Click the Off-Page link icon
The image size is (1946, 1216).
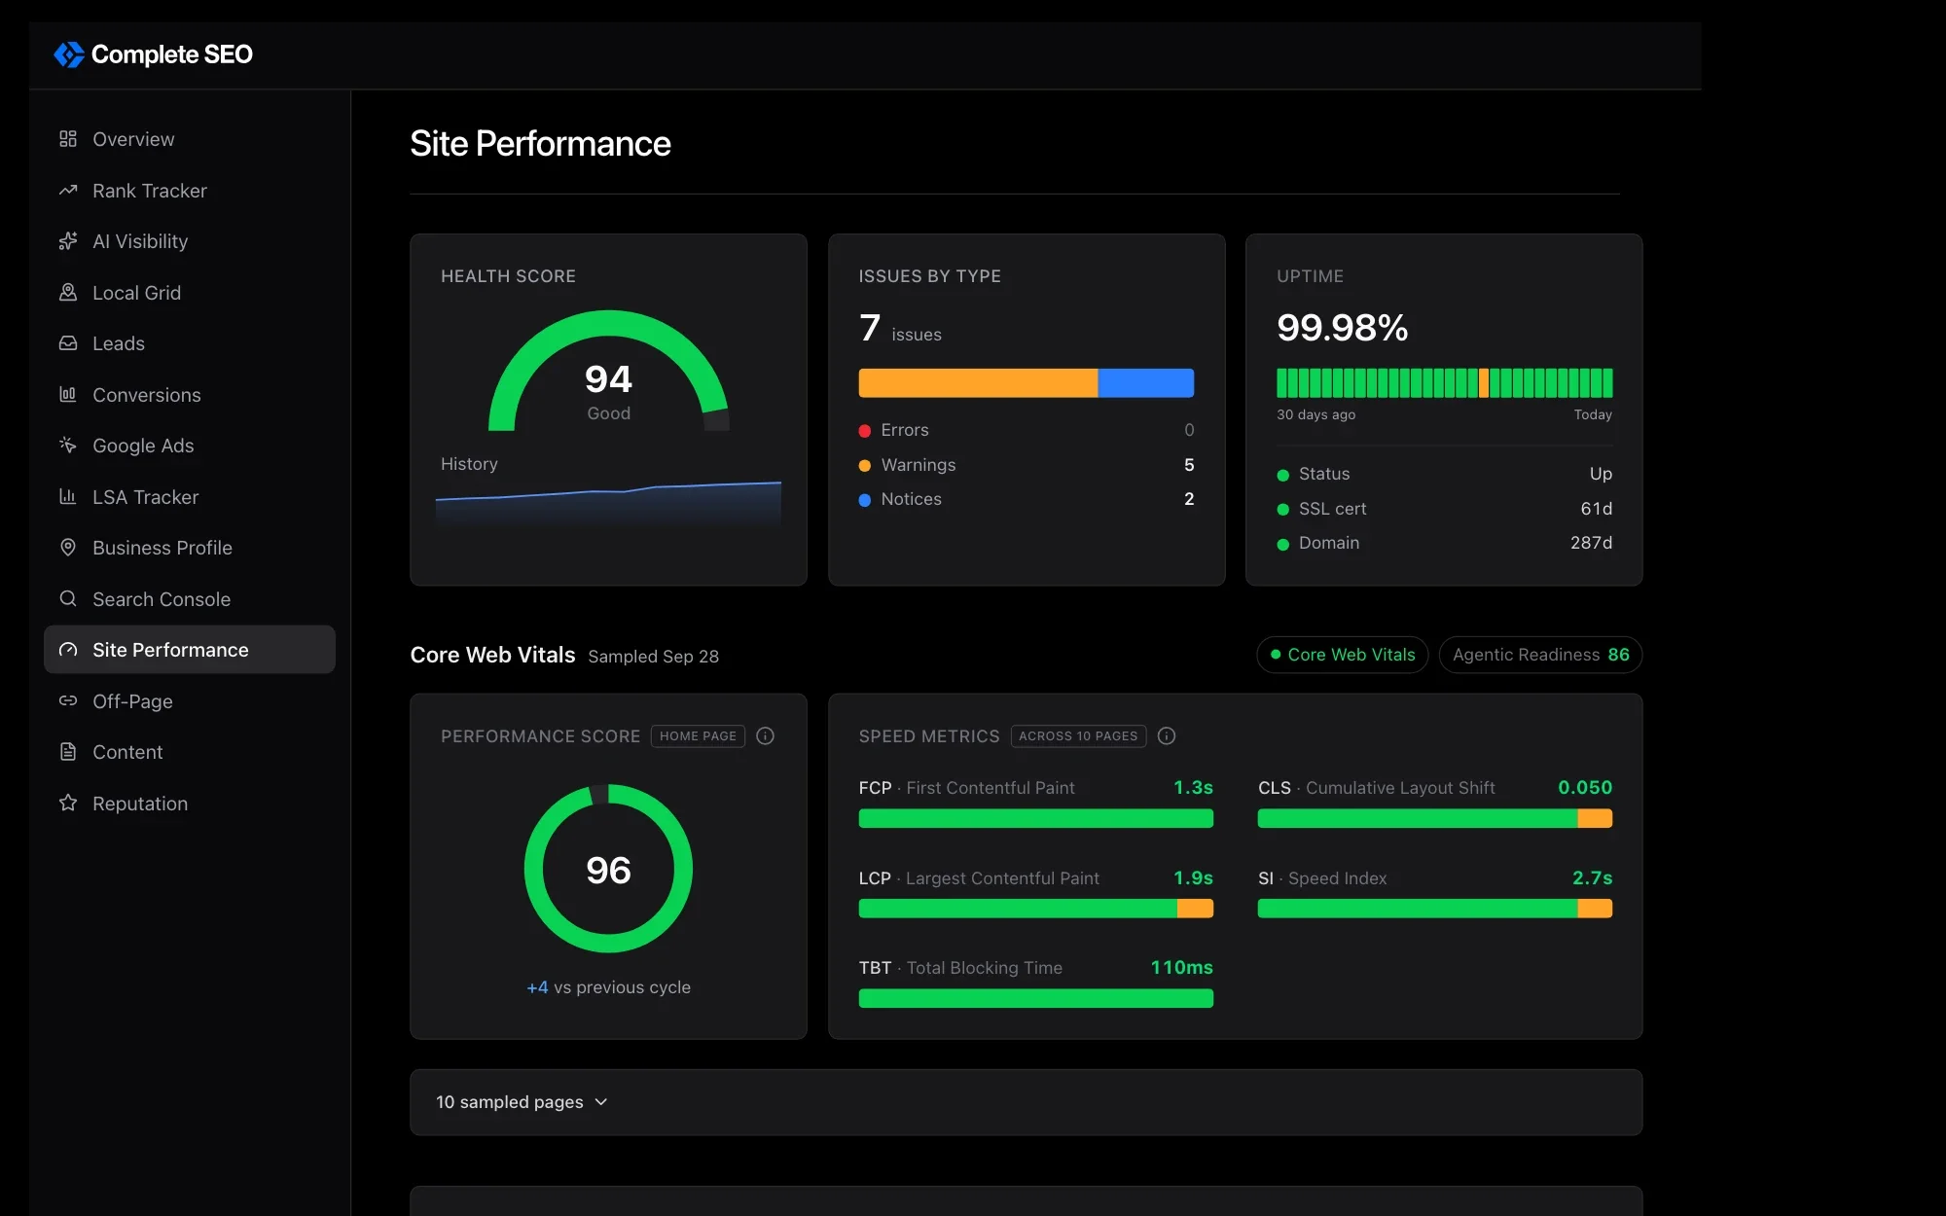pyautogui.click(x=68, y=701)
